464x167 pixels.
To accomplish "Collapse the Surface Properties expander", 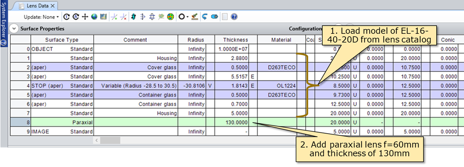I will pyautogui.click(x=14, y=29).
